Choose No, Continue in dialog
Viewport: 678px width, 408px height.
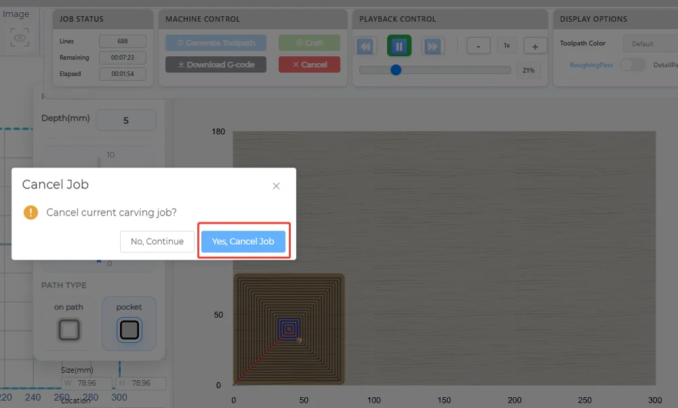tap(157, 241)
